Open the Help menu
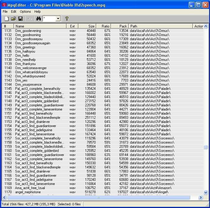 37,12
